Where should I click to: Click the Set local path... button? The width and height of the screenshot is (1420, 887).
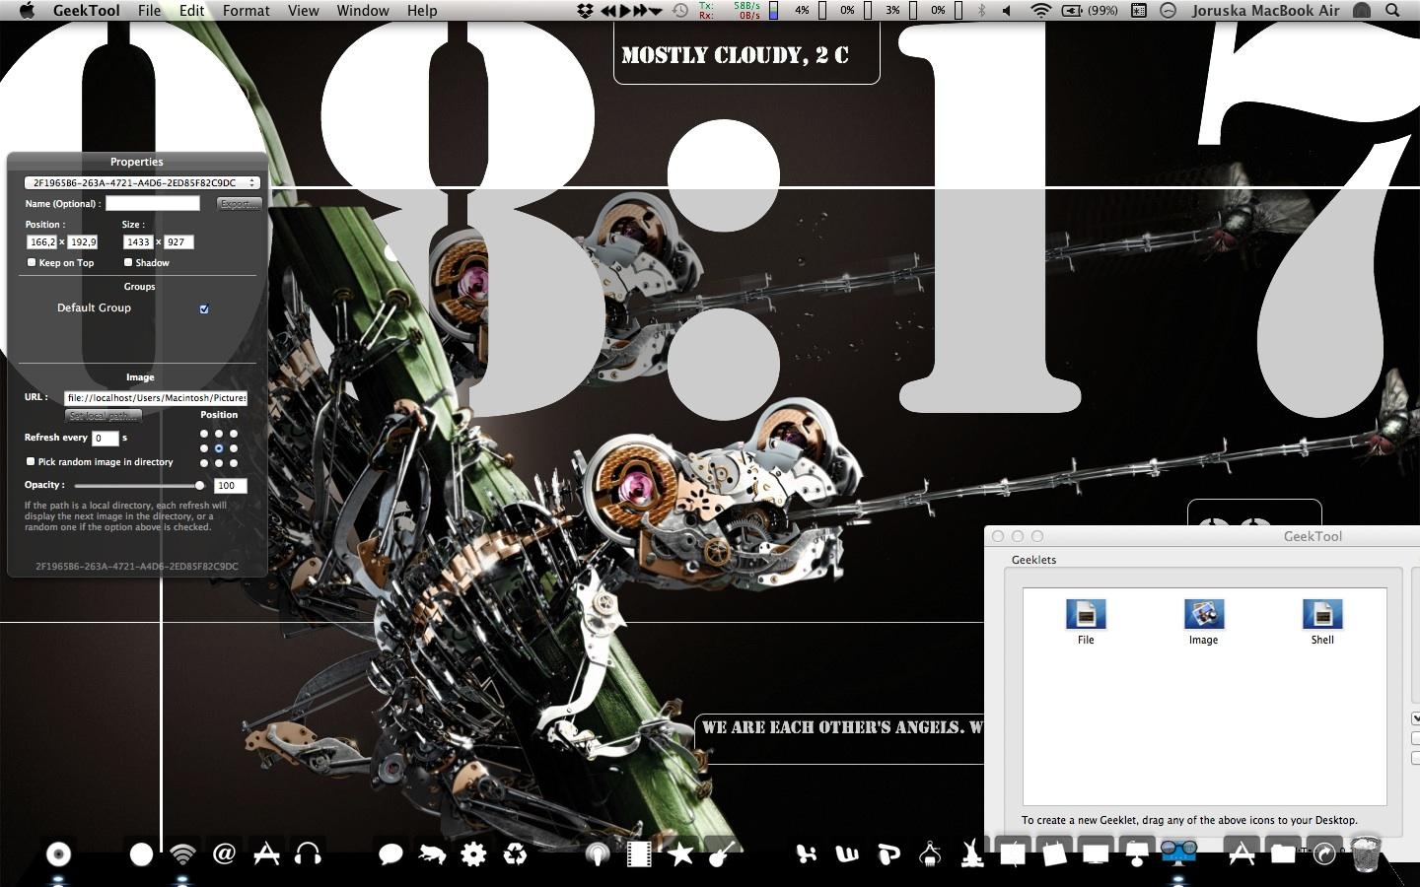pyautogui.click(x=104, y=416)
